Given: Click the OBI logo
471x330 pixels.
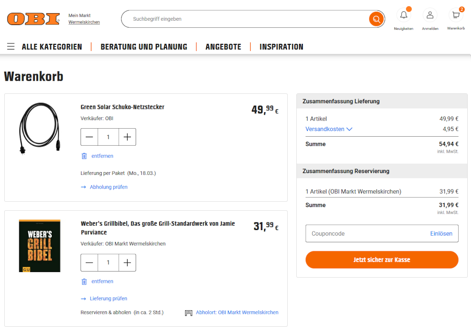Looking at the screenshot, I should pyautogui.click(x=33, y=19).
